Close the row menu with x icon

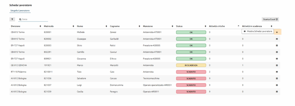click(277, 32)
